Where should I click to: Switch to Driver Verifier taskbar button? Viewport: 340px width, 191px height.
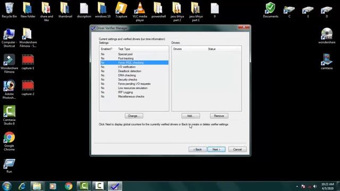tap(115, 186)
